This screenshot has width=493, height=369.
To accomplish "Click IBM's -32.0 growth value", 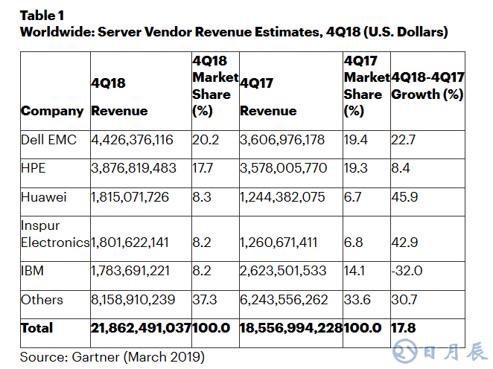I will [x=406, y=271].
